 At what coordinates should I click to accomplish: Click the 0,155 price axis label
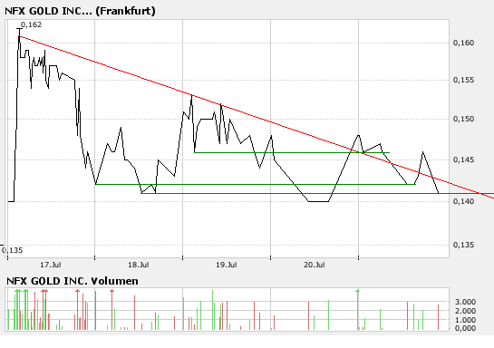pyautogui.click(x=463, y=80)
